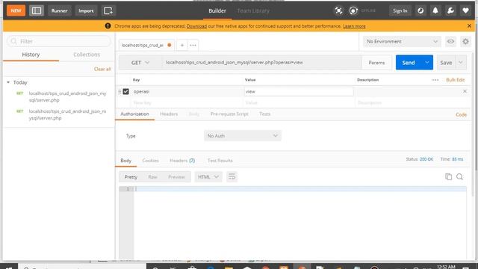478x269 pixels.
Task: Open manage environments gear icon
Action: (x=465, y=42)
